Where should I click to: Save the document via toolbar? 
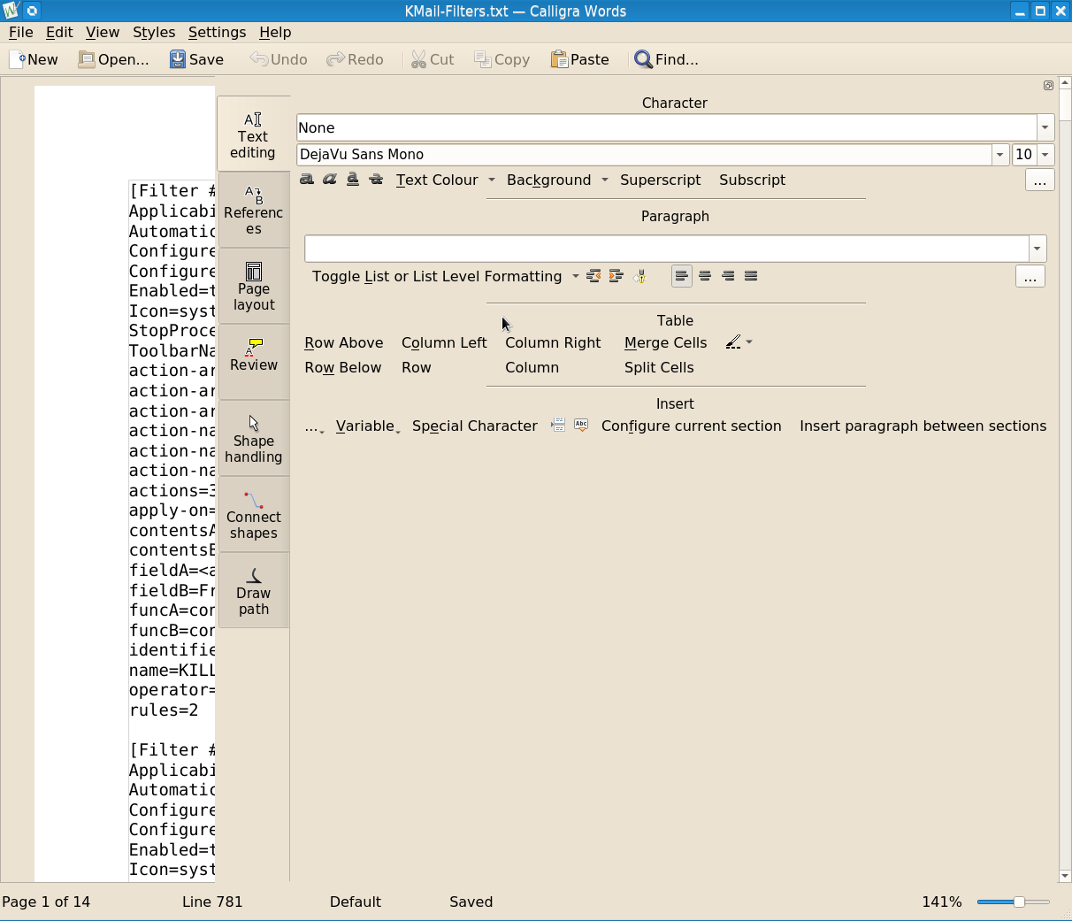coord(197,59)
